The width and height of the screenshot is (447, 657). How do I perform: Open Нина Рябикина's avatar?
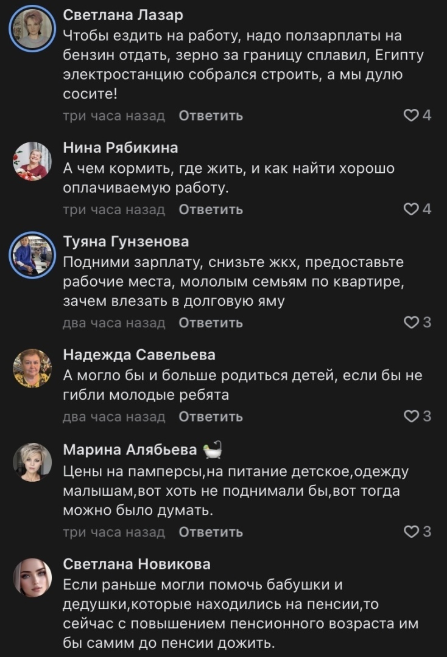[x=33, y=161]
